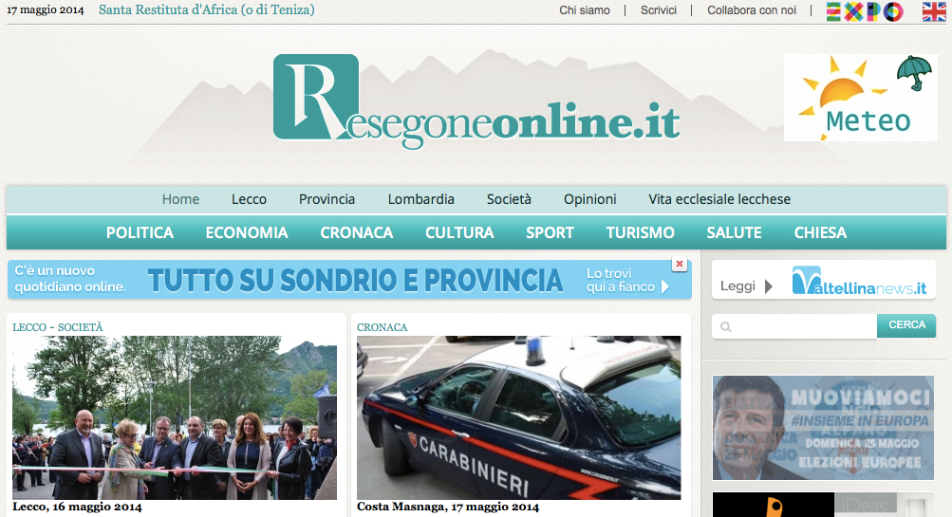Open the Società section

(509, 199)
